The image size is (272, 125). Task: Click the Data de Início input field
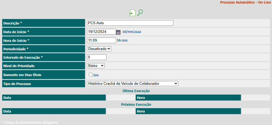point(101,32)
